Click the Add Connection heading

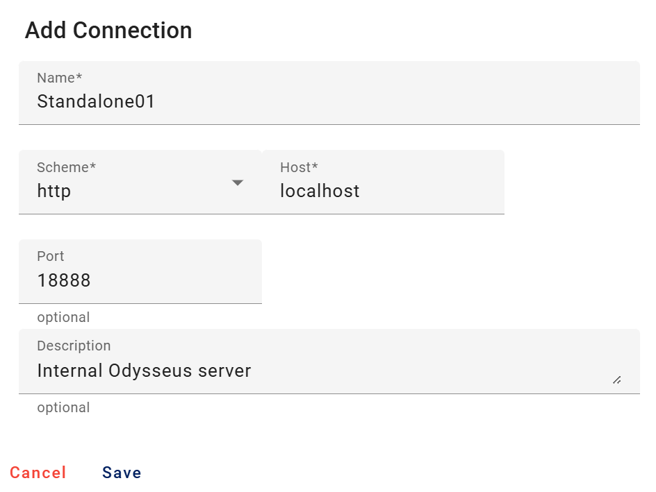pyautogui.click(x=108, y=31)
